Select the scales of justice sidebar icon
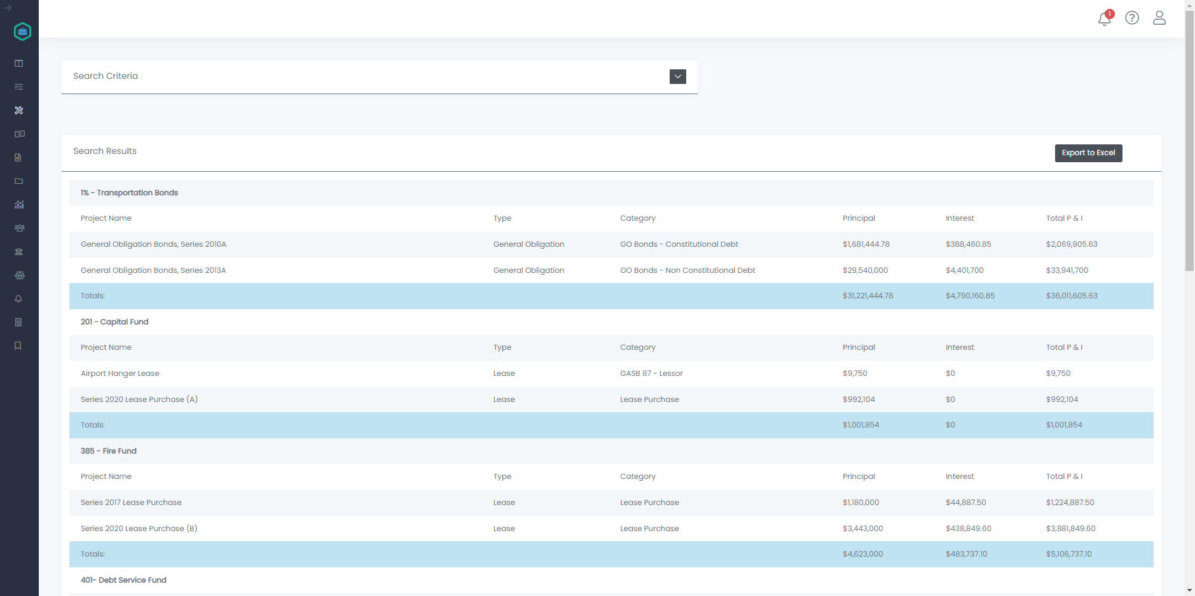This screenshot has width=1195, height=596. 18,275
